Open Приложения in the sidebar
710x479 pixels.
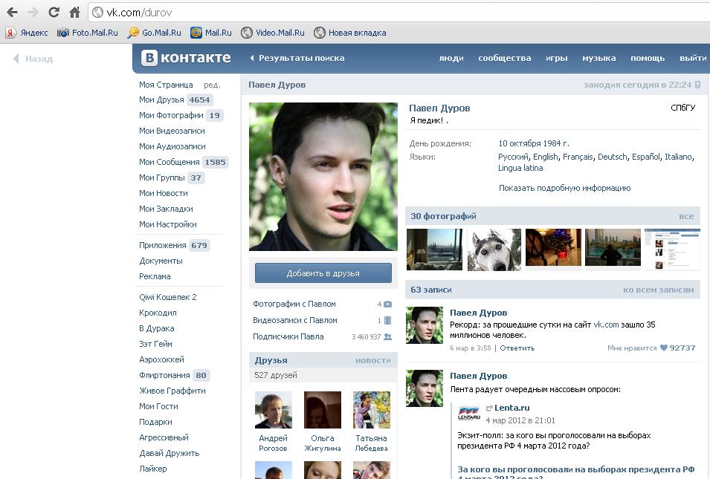point(163,245)
